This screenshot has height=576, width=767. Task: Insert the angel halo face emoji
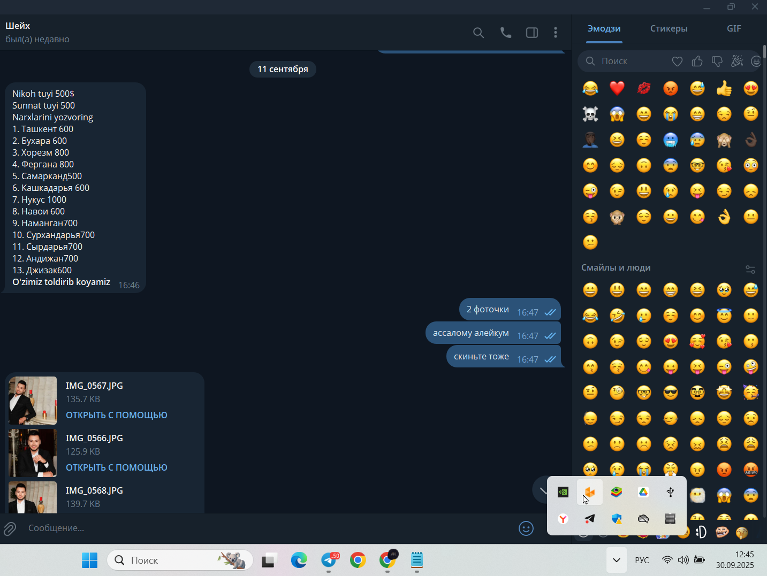724,316
